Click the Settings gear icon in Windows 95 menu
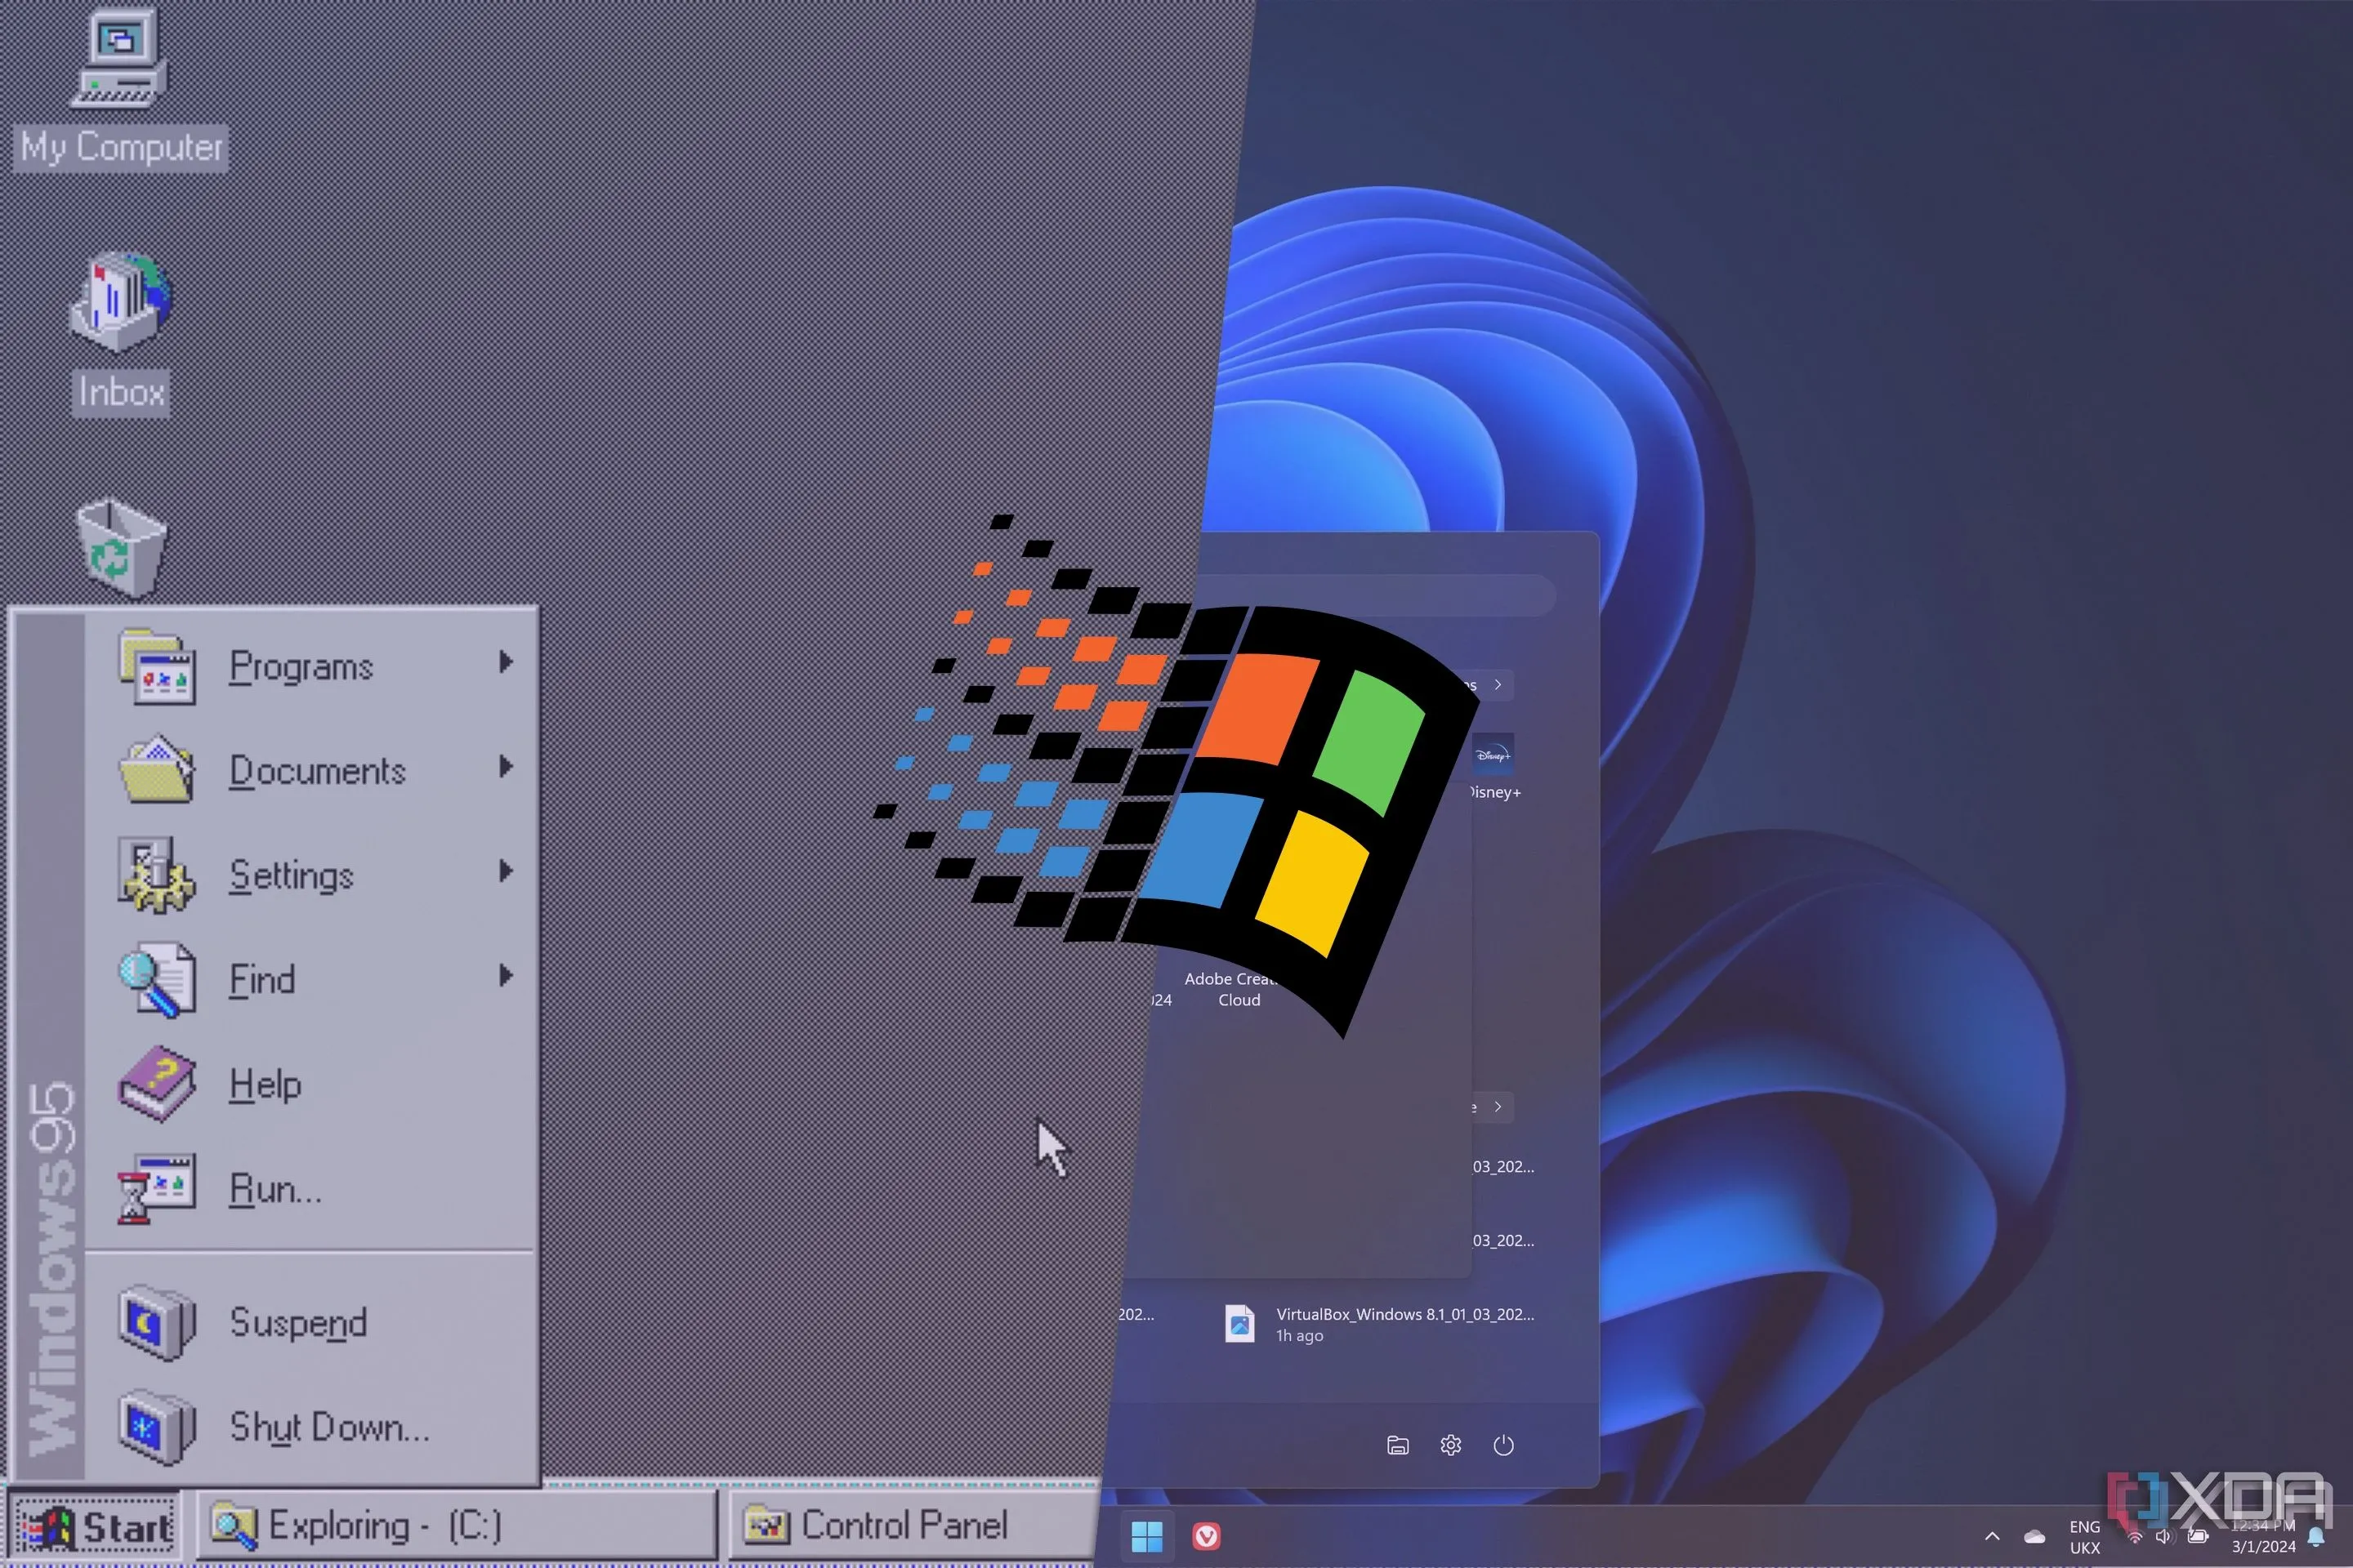Screen dimensions: 2353x1568 pyautogui.click(x=156, y=874)
